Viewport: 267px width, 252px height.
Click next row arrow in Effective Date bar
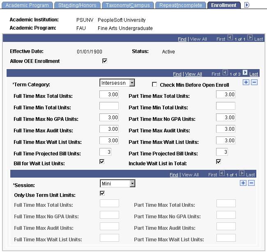250,37
